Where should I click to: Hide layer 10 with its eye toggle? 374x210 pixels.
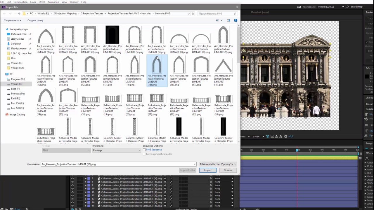pyautogui.click(x=72, y=189)
